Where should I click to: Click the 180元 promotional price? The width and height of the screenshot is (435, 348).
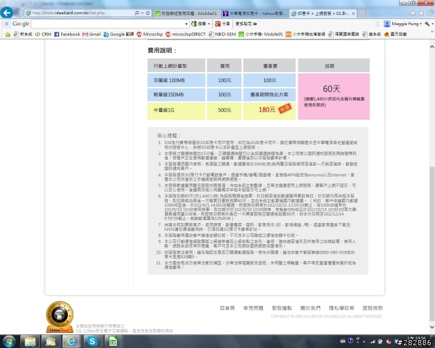point(267,109)
